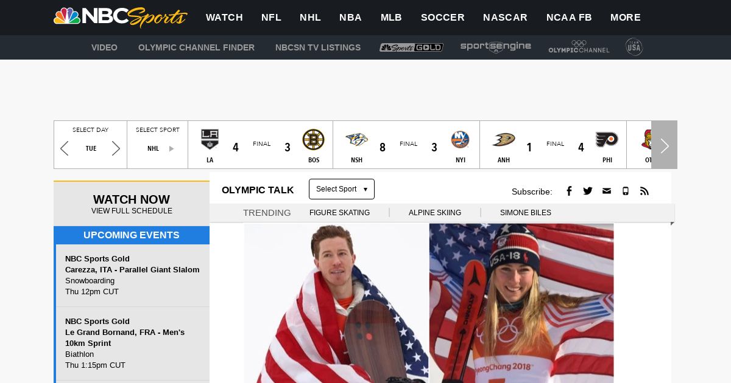Click View Full Schedule link
The image size is (731, 383).
pyautogui.click(x=132, y=211)
